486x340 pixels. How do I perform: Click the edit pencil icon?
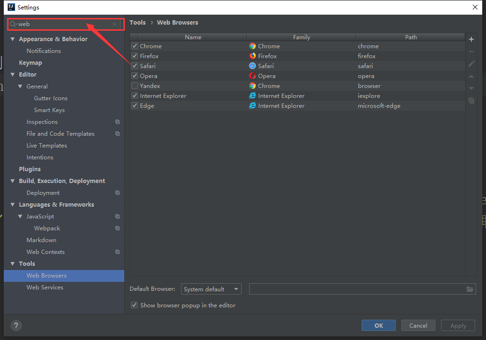point(471,64)
